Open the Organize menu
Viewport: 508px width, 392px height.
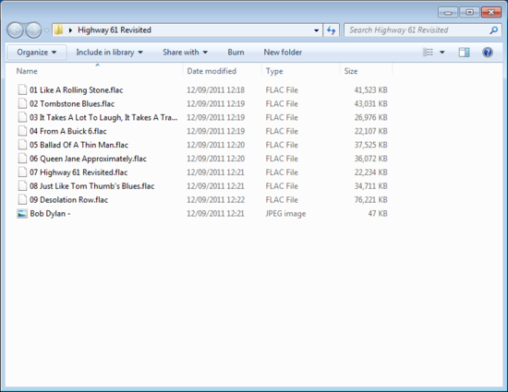pos(37,53)
